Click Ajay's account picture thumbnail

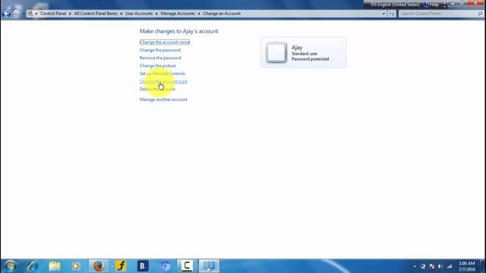pos(276,52)
